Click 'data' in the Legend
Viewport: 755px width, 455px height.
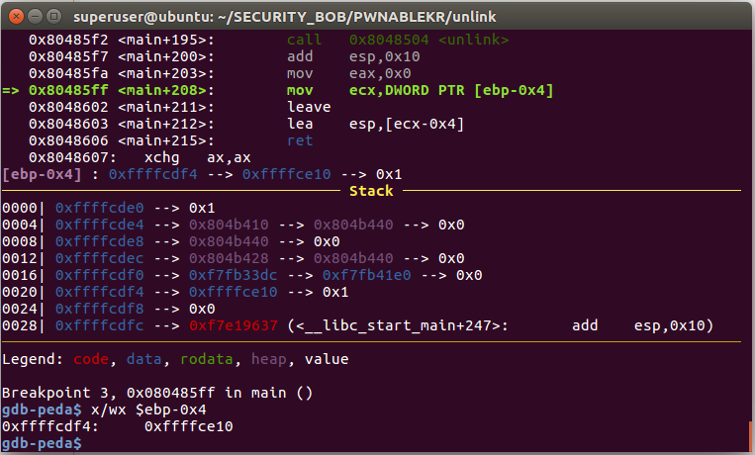143,359
